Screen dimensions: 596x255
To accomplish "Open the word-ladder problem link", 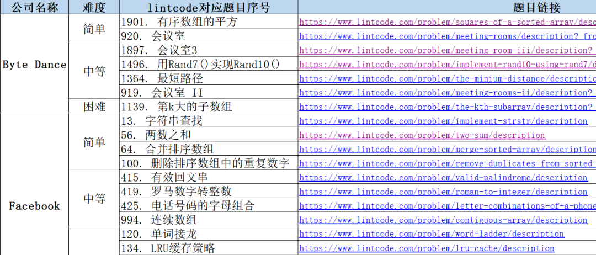I will 432,234.
